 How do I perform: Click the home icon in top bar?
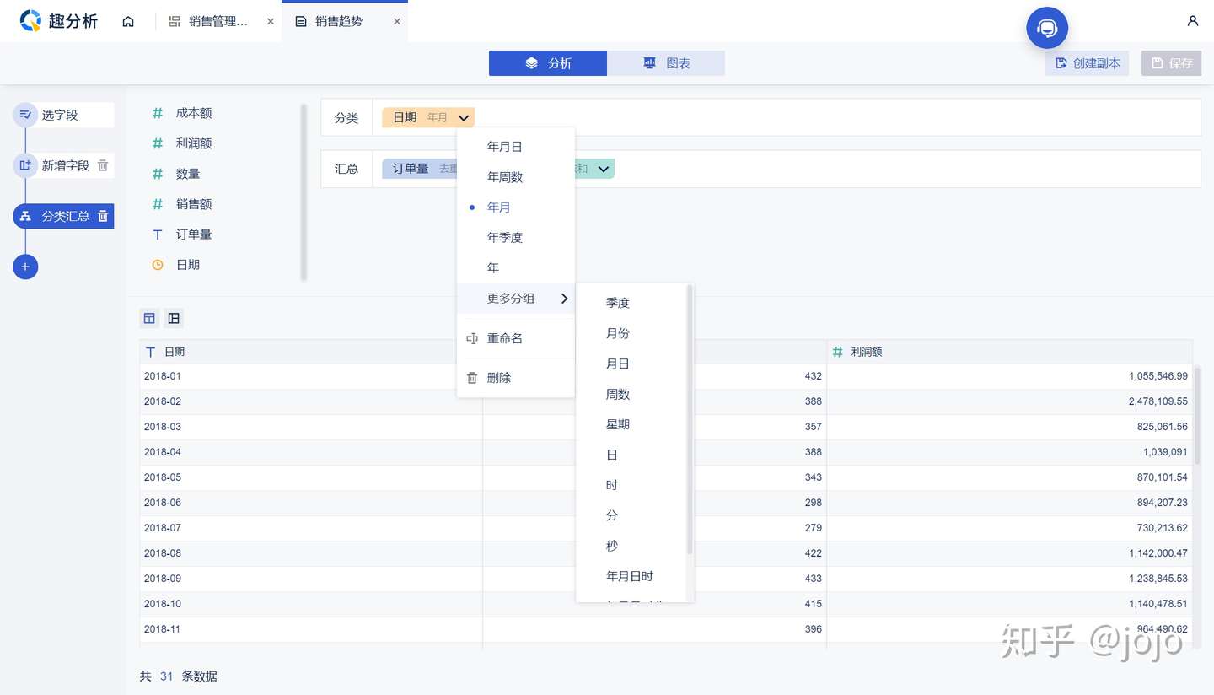click(x=128, y=21)
